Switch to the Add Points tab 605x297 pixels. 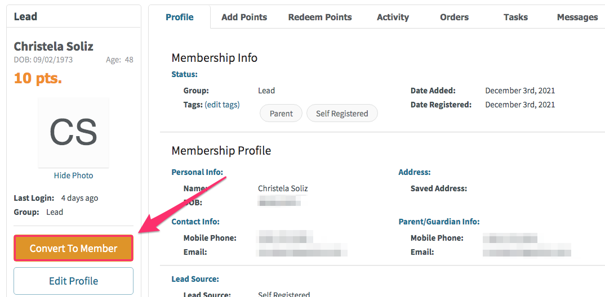click(x=244, y=17)
